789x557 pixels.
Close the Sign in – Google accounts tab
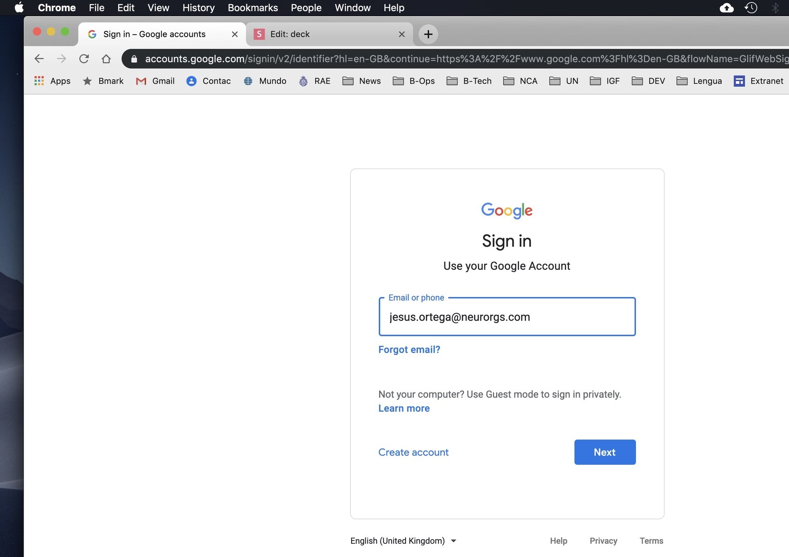pos(235,34)
